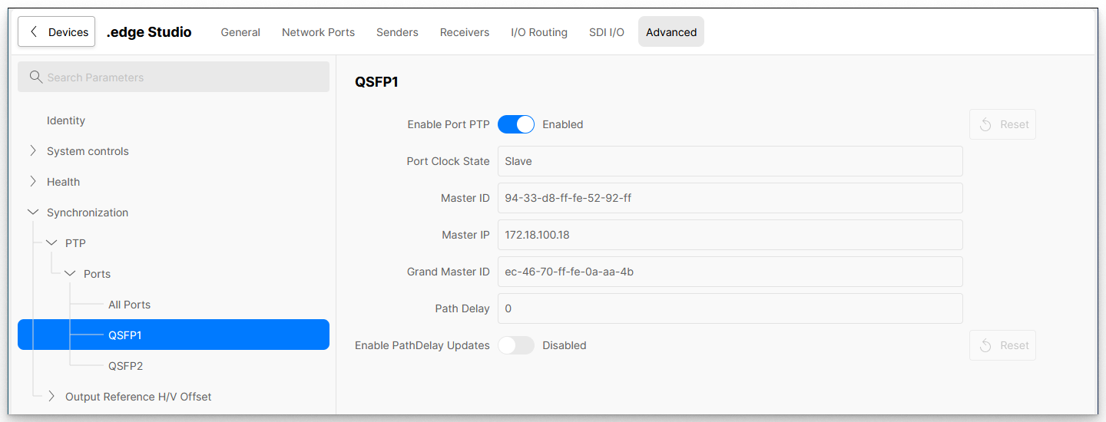
Task: Expand the System controls tree node
Action: pos(33,151)
